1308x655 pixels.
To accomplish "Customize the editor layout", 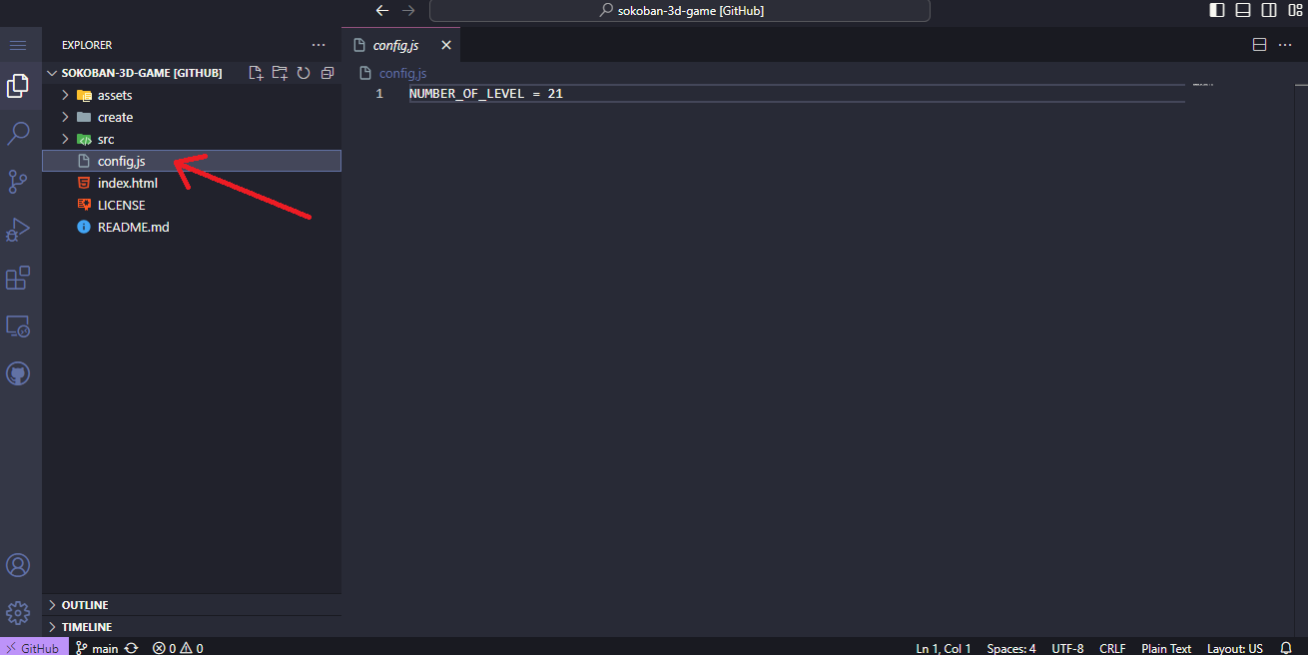I will (1295, 10).
